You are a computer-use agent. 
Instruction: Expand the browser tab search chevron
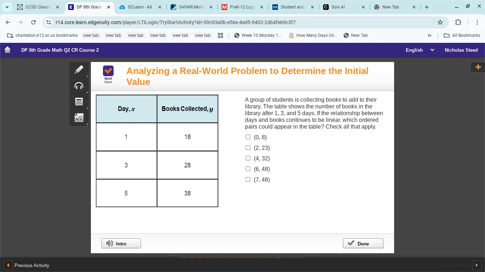[x=7, y=7]
